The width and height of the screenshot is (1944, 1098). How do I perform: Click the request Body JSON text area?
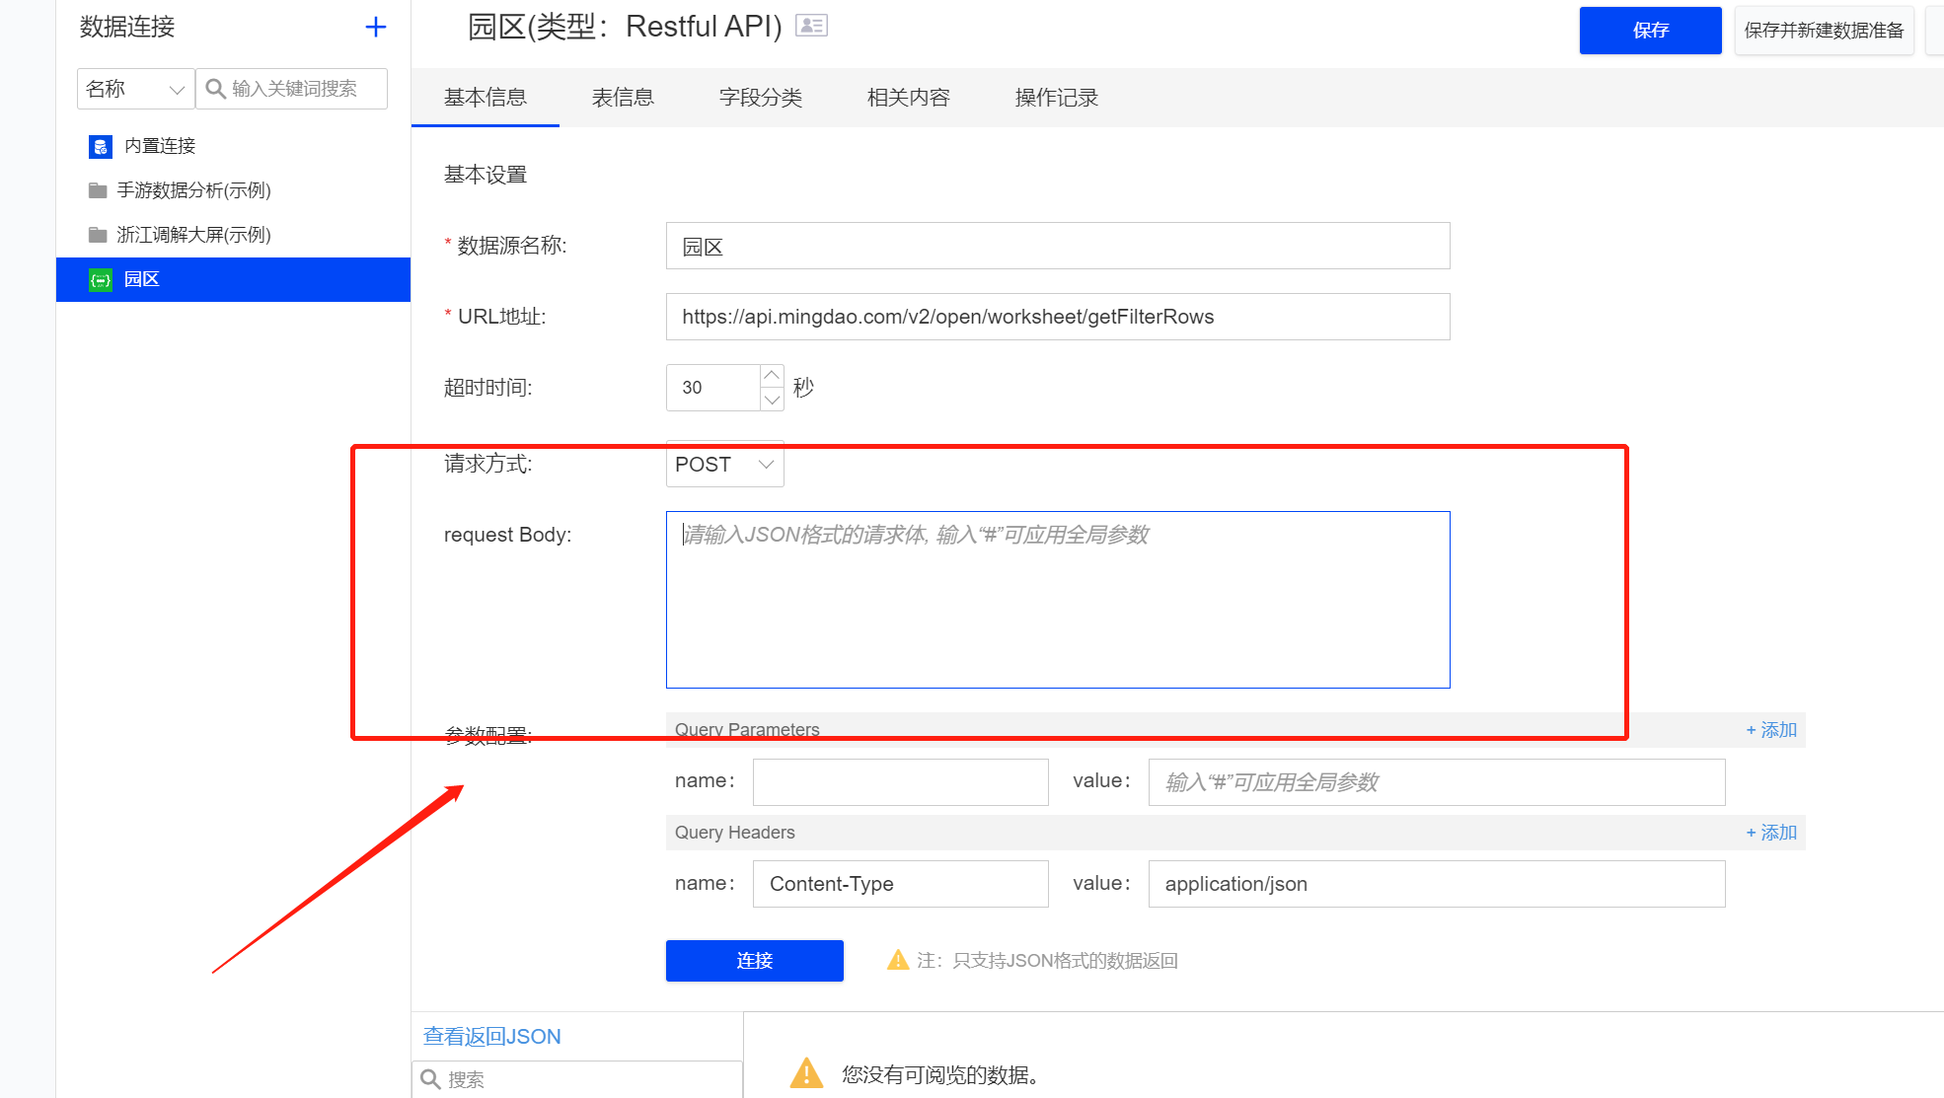click(1057, 600)
